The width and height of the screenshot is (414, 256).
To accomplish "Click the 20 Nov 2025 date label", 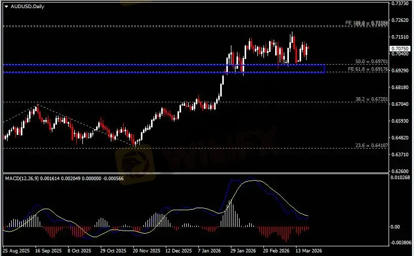I will click(146, 251).
